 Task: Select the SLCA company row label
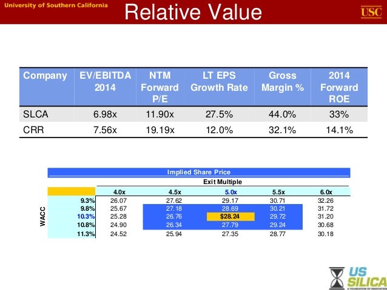tap(36, 114)
